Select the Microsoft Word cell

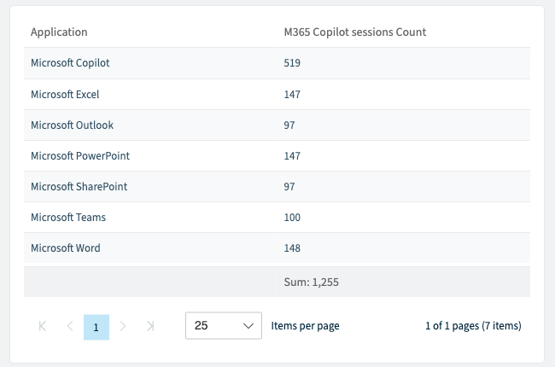(x=66, y=248)
